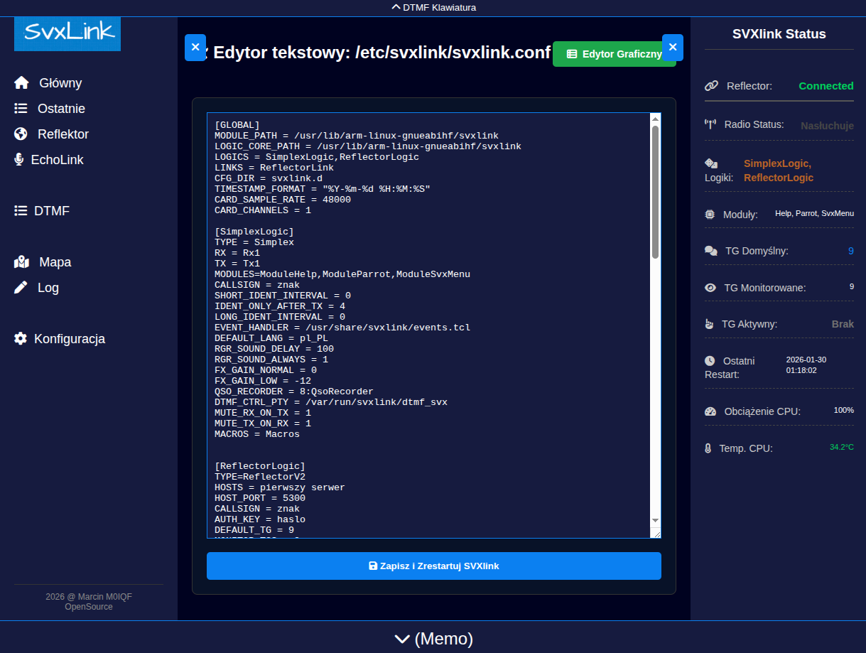Click the globe icon for Reflektor
This screenshot has width=866, height=653.
tap(21, 134)
